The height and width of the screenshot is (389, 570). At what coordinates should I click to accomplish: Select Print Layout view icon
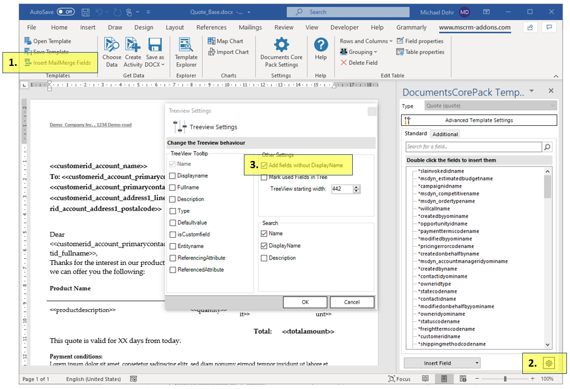(444, 379)
